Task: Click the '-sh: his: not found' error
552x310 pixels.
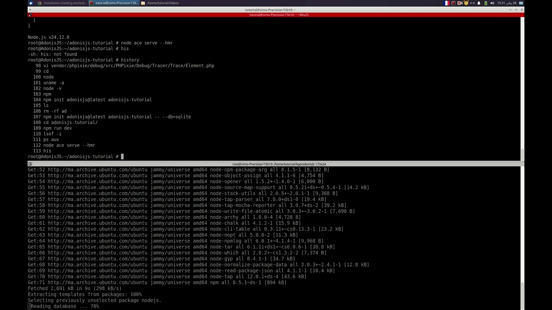Action: pos(52,54)
